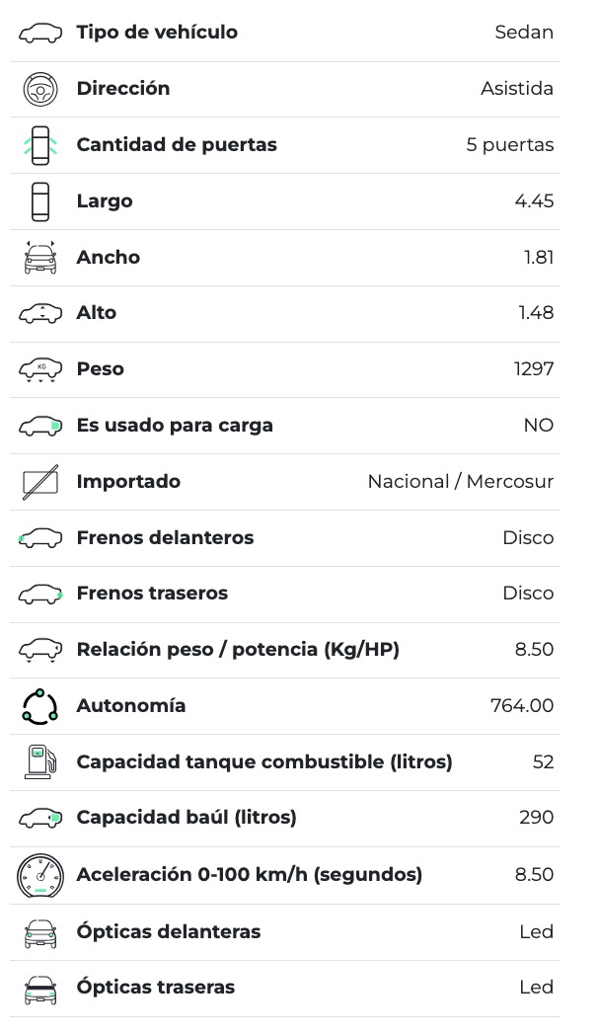Click the width icon beside Ancho
Image resolution: width=598 pixels, height=1035 pixels.
pos(40,258)
